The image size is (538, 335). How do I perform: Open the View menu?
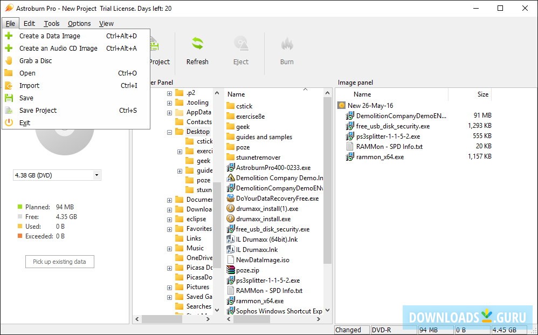[106, 23]
